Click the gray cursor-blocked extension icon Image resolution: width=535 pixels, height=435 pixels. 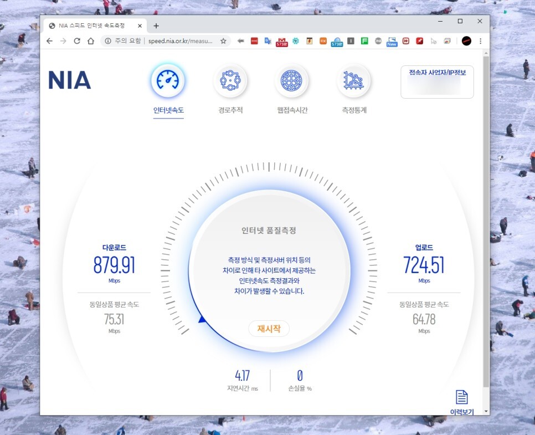point(433,41)
